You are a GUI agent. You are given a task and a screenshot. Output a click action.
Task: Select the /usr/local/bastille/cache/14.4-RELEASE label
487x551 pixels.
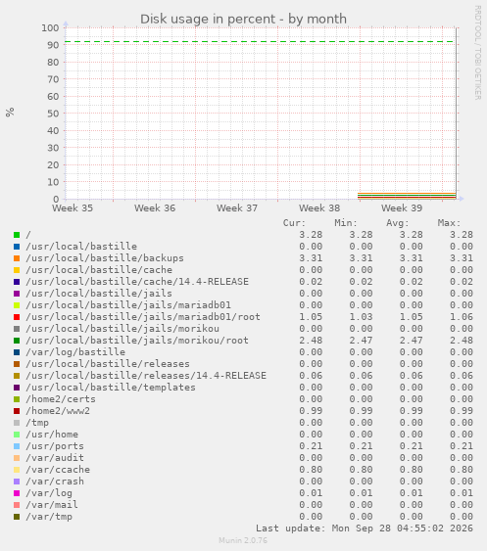pyautogui.click(x=137, y=282)
